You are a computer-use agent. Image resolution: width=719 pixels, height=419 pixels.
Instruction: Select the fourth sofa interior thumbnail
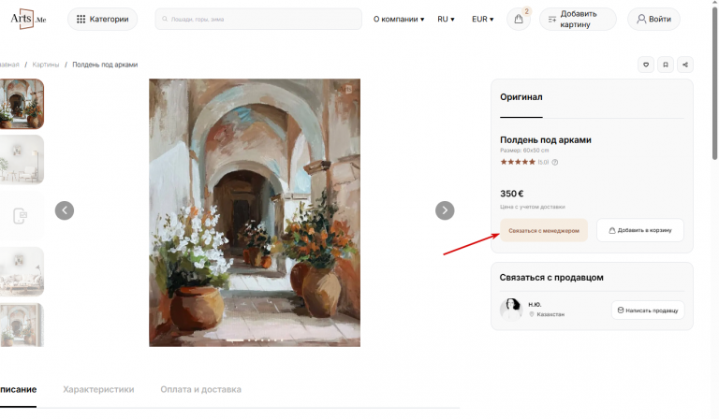tap(22, 271)
